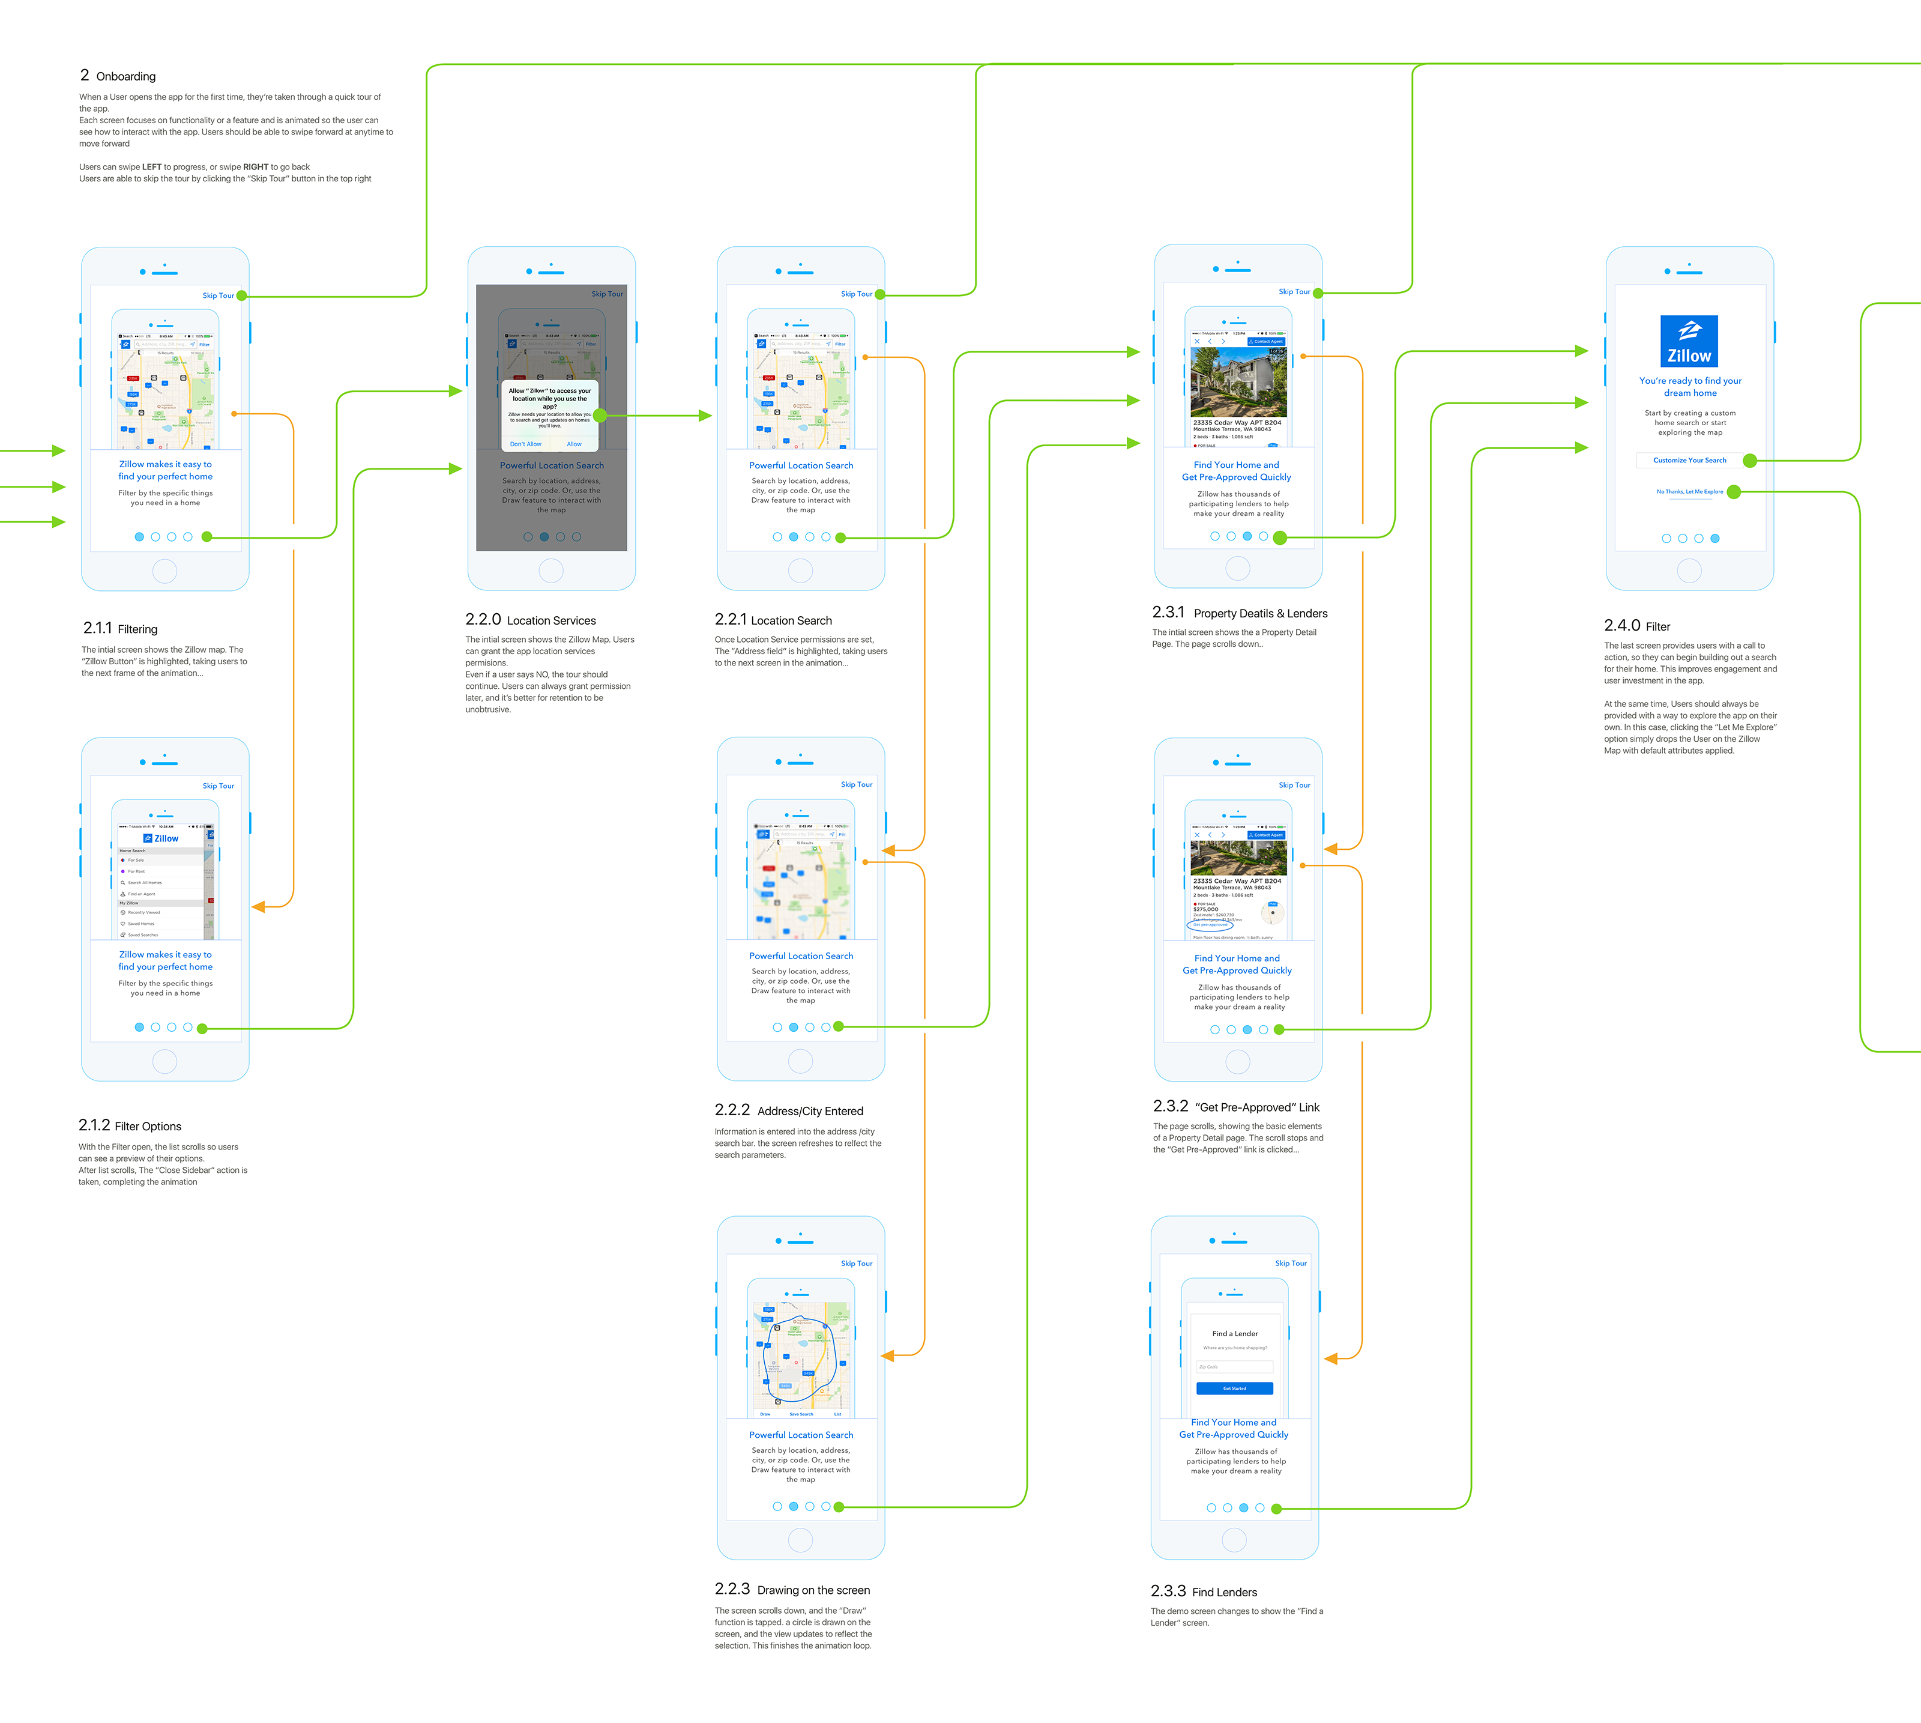Tap Don't Allow in the location permission dialog
1921x1723 pixels.
[x=525, y=444]
